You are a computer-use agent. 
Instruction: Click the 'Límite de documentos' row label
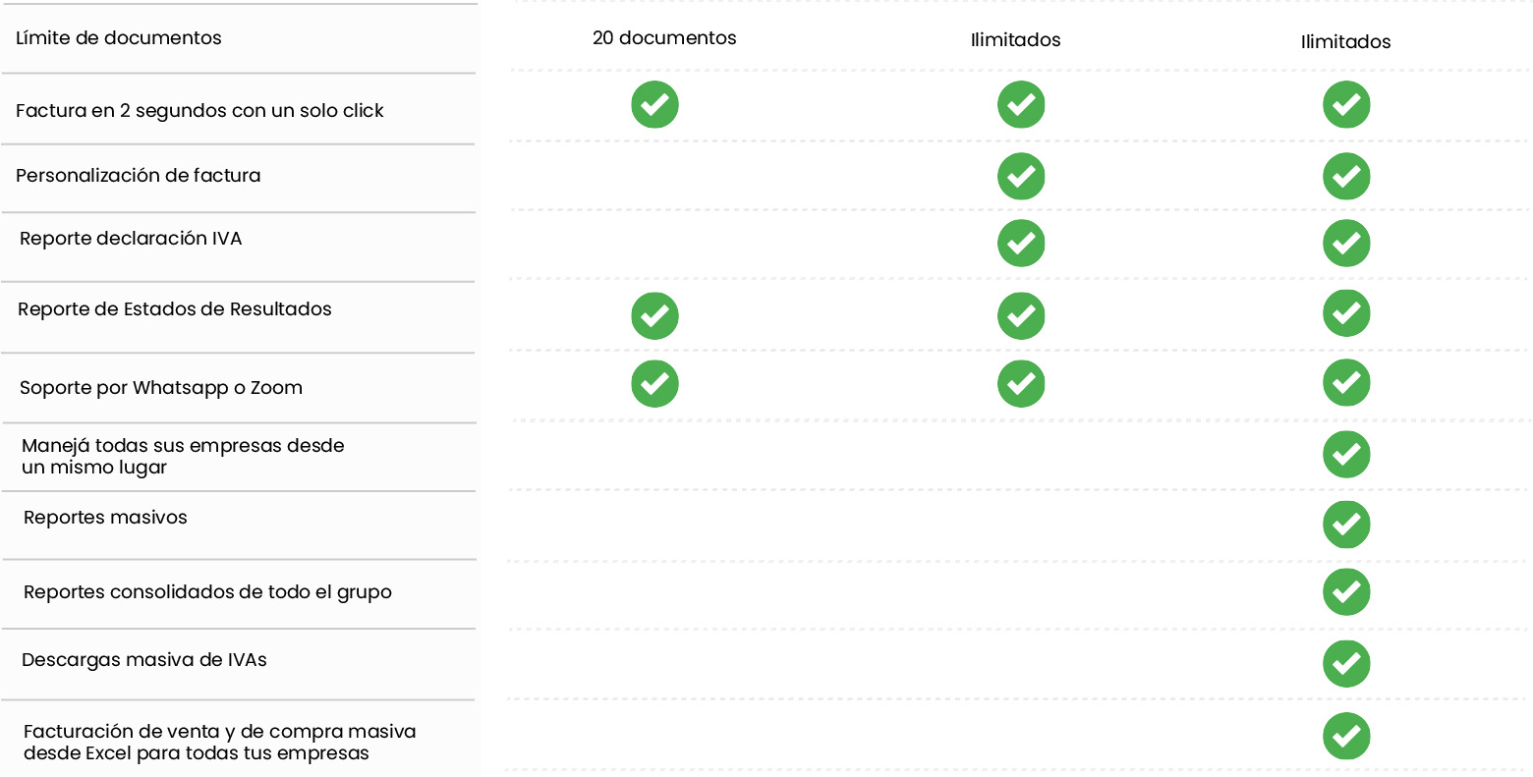point(119,38)
